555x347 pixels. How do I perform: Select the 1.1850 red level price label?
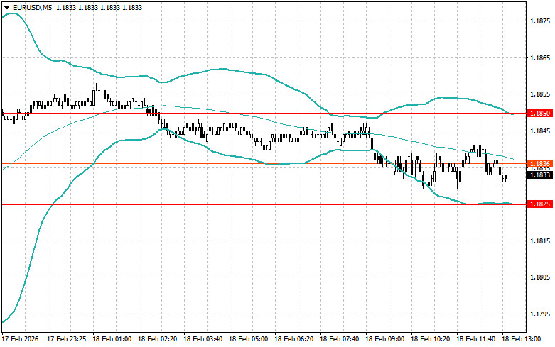(x=540, y=114)
